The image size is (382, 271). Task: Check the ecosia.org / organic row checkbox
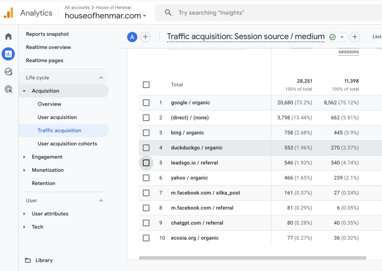pyautogui.click(x=146, y=238)
